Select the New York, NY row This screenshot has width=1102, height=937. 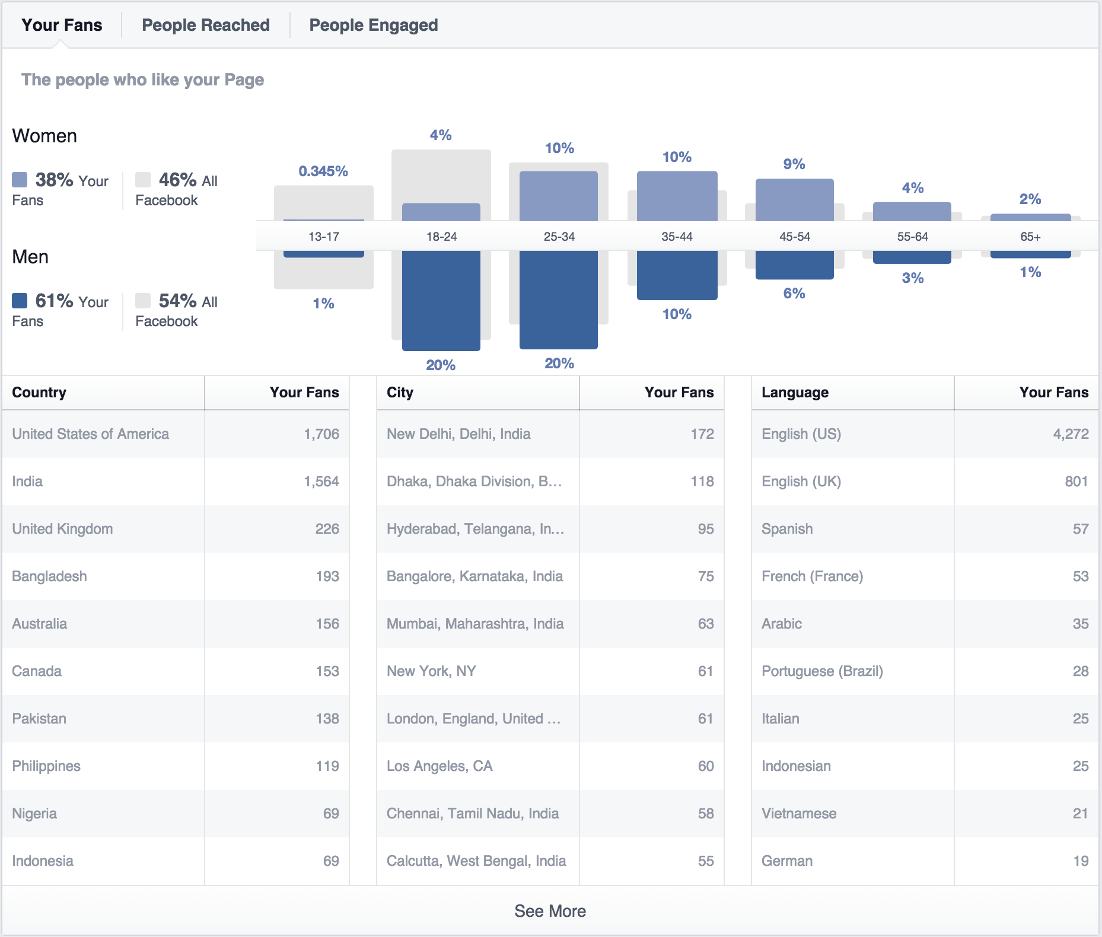550,671
